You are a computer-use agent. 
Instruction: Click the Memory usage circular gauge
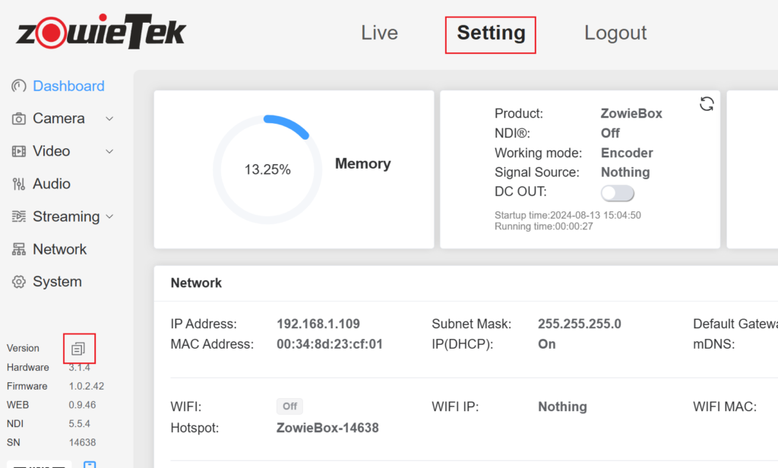tap(267, 169)
